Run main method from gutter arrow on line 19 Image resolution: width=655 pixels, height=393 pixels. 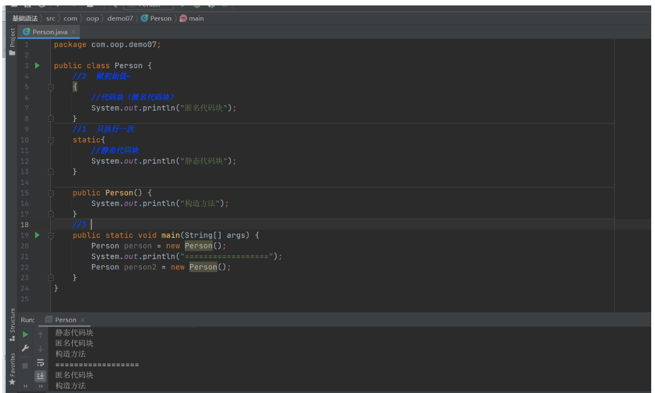tap(37, 235)
